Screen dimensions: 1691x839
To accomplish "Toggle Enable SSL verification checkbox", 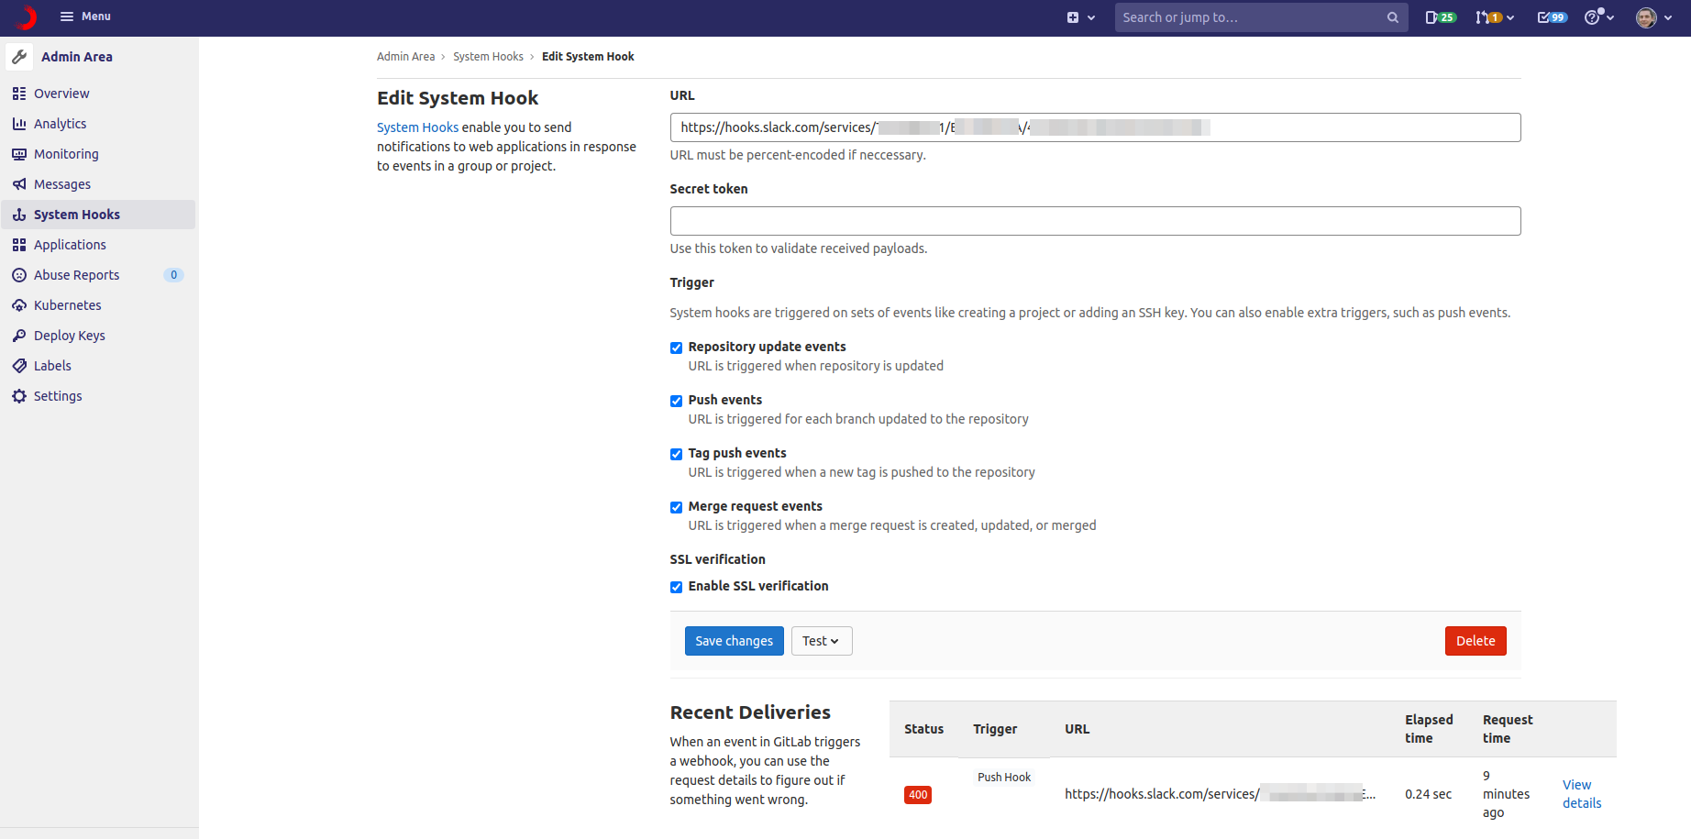I will tap(676, 587).
